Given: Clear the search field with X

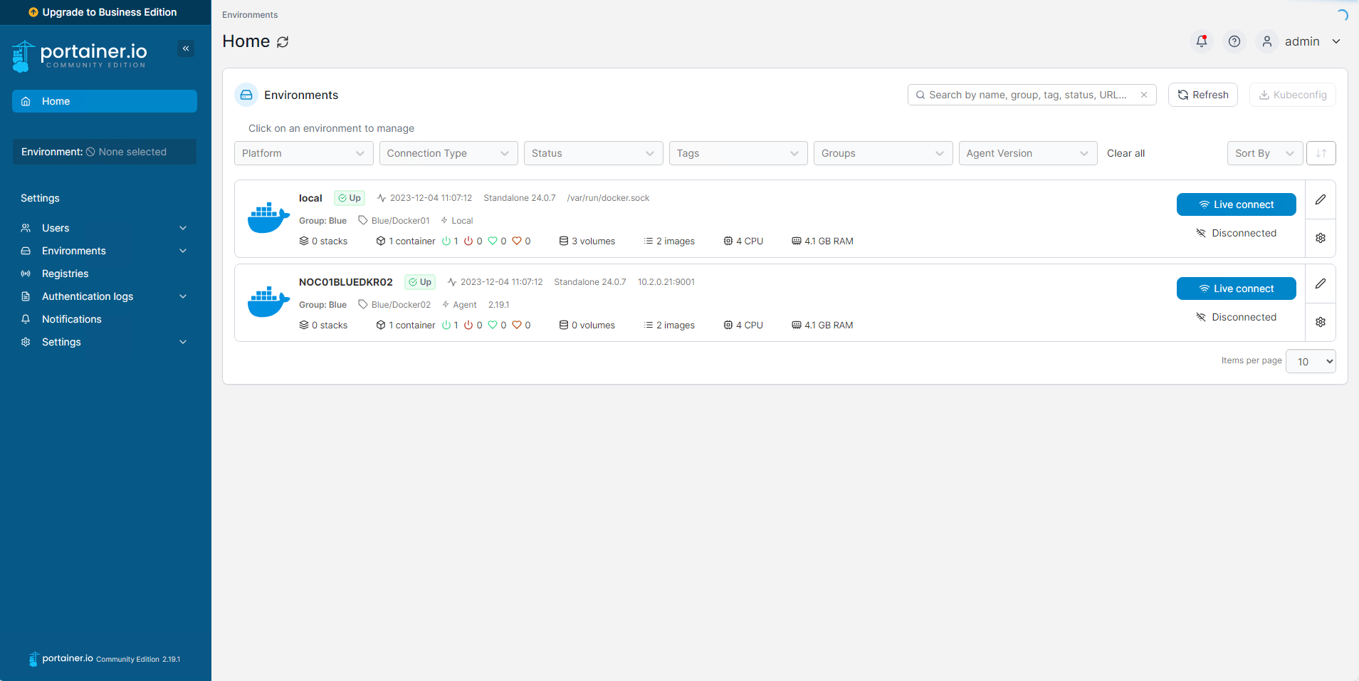Looking at the screenshot, I should pyautogui.click(x=1143, y=95).
